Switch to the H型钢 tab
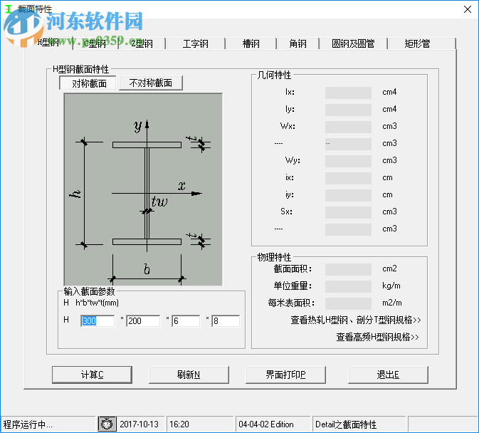The width and height of the screenshot is (479, 433). point(48,43)
